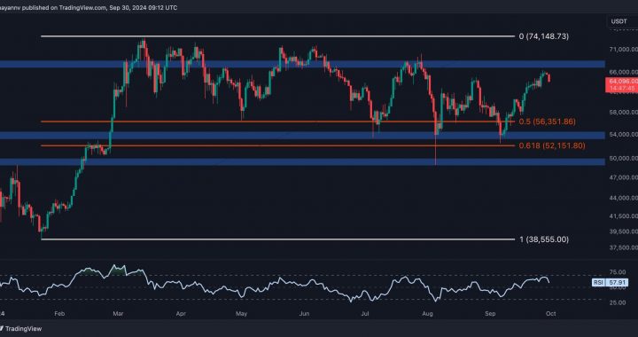Click the May label on time axis
This screenshot has height=337, width=638.
(242, 314)
